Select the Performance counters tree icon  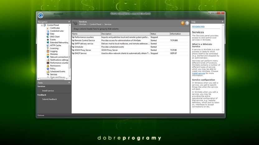tap(48, 63)
